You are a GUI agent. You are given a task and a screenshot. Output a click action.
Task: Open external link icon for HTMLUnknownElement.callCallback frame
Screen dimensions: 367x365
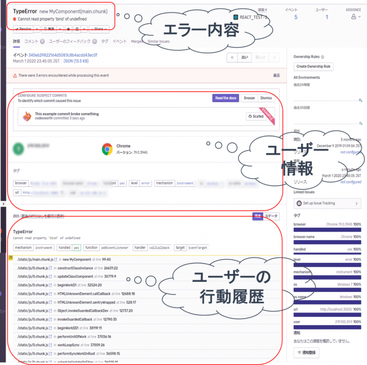[50, 294]
